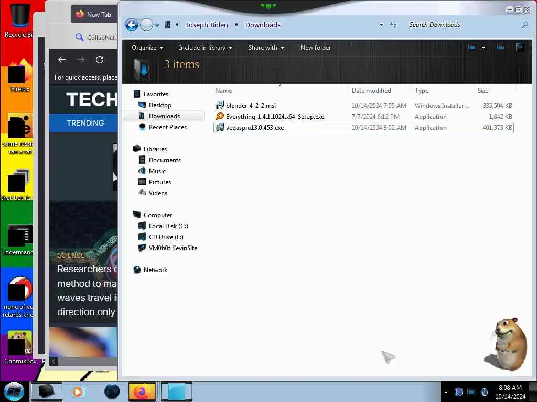Toggle the preview pane icon
This screenshot has width=537, height=402.
[x=501, y=48]
